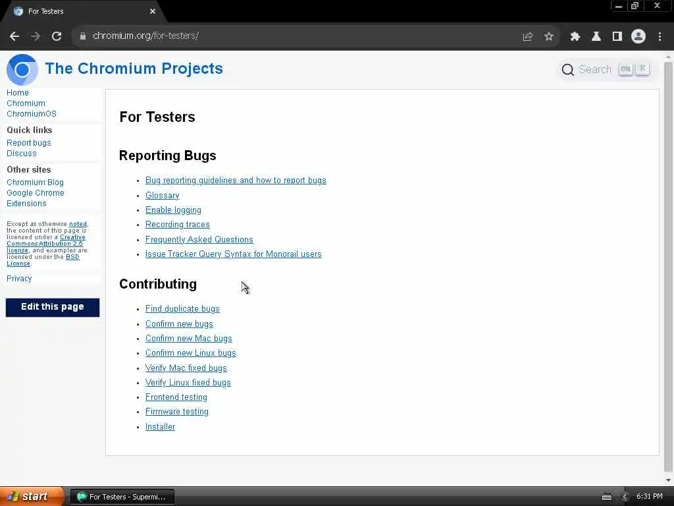Open ChromiumOS sidebar link
674x506 pixels.
pyautogui.click(x=32, y=113)
